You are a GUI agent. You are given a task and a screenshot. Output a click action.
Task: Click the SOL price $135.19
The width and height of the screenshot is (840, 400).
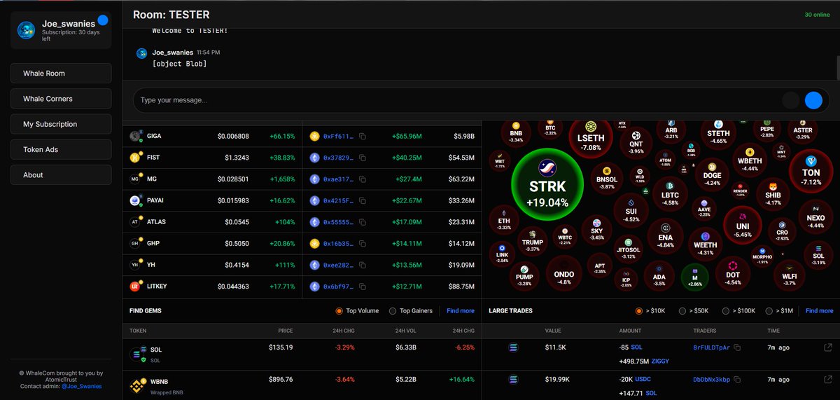pos(281,347)
